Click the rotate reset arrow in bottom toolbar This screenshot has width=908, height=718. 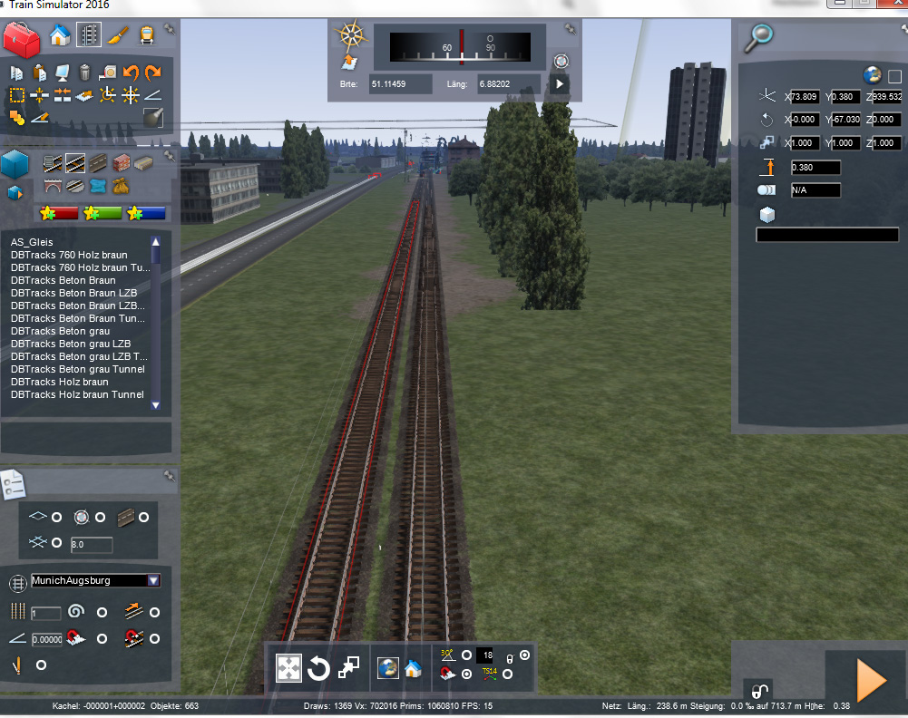coord(318,669)
